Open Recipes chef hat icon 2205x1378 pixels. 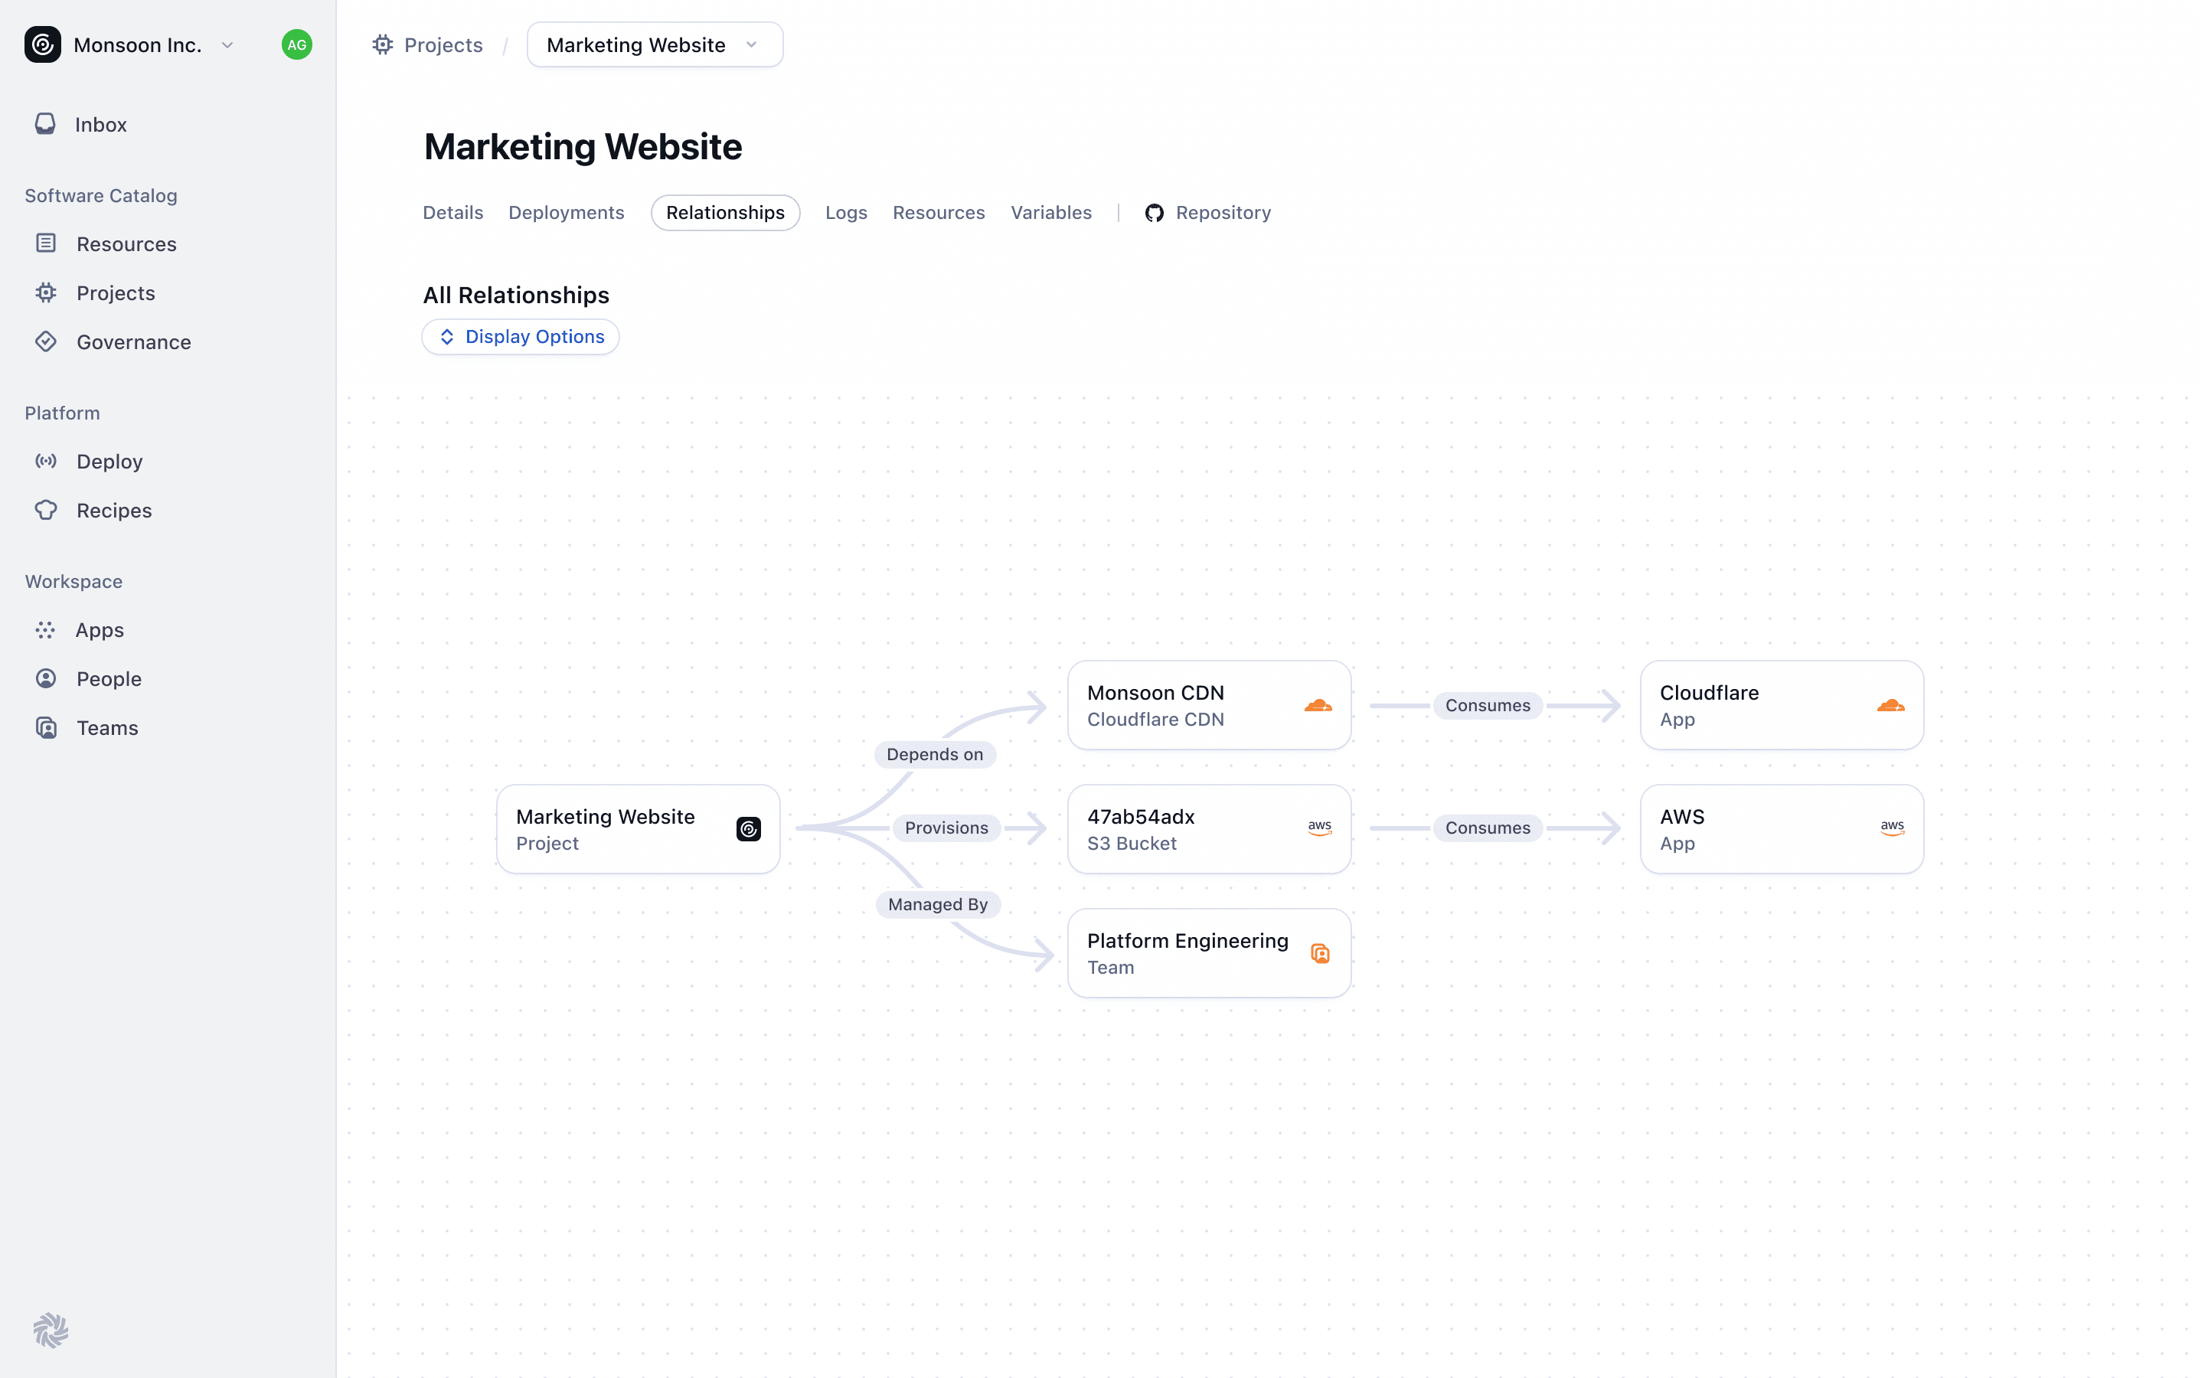pos(46,511)
